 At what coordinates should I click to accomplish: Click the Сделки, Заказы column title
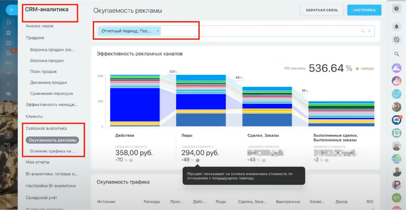coord(263,135)
